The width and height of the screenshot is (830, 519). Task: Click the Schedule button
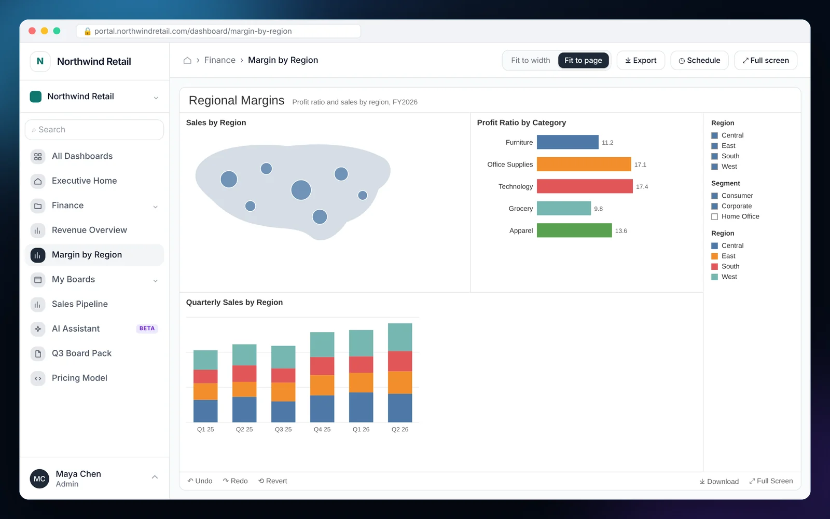(x=699, y=60)
